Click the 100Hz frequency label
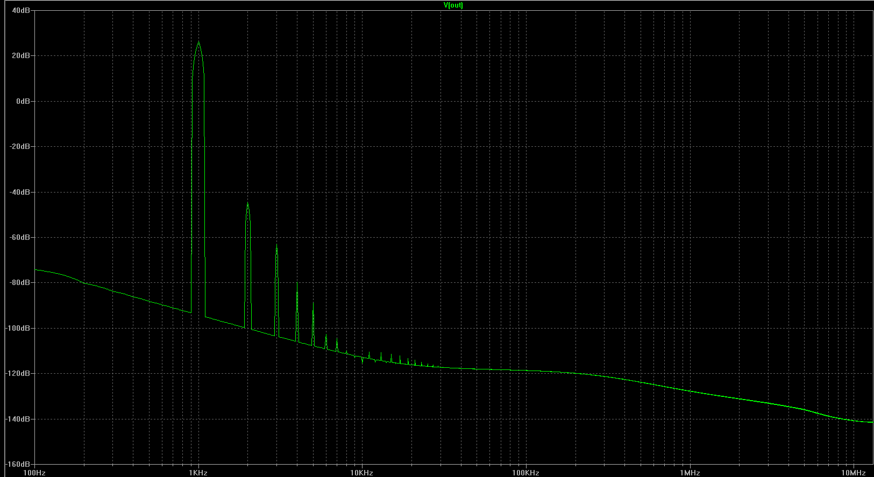 coord(35,473)
